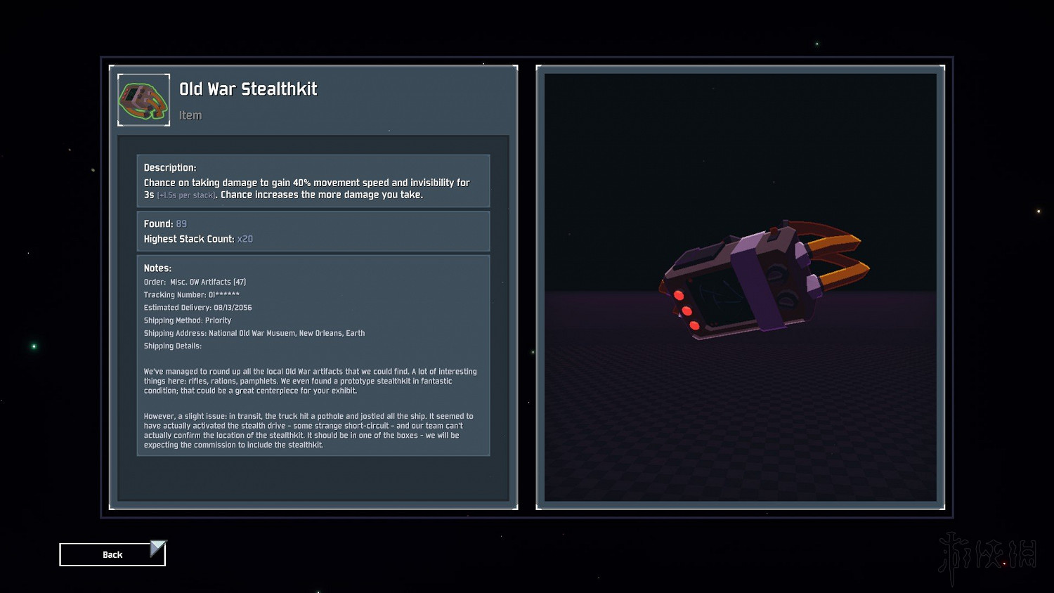Screen dimensions: 1054x593
Task: Click the +1.5s per stack text
Action: coord(186,195)
